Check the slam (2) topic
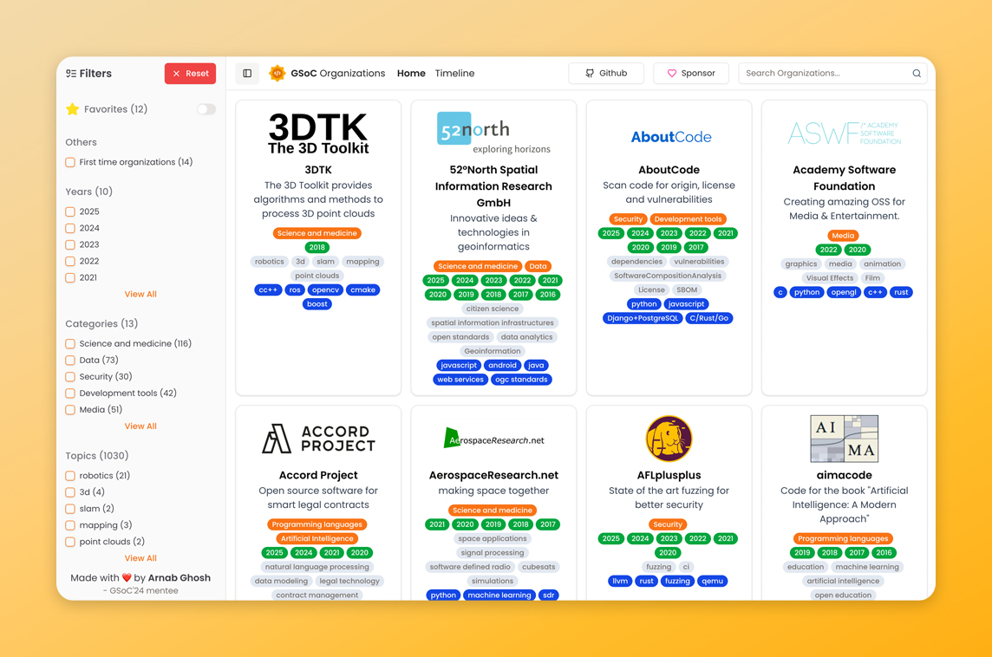Screen dimensions: 992x657 point(70,509)
